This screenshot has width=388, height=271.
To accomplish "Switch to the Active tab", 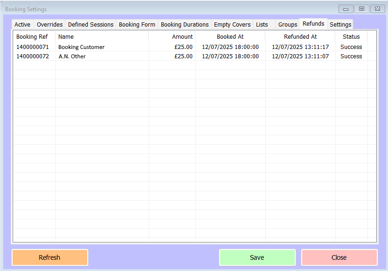I will pyautogui.click(x=22, y=25).
